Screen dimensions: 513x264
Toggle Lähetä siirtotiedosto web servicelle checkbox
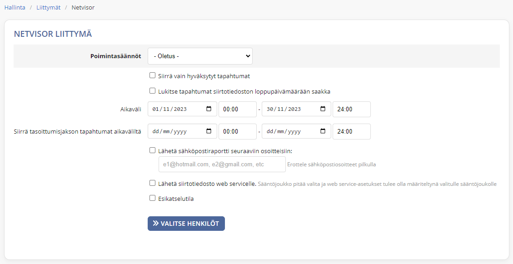point(152,183)
